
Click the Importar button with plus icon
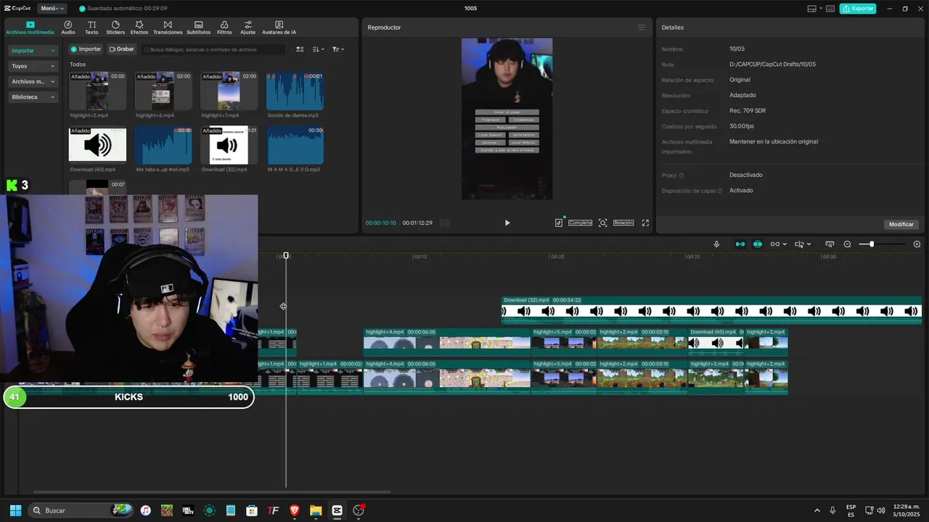(86, 49)
